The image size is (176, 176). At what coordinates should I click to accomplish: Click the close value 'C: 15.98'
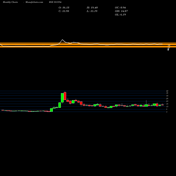click(64, 11)
